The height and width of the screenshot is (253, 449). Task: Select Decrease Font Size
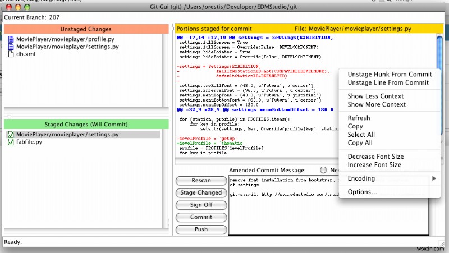(x=375, y=157)
